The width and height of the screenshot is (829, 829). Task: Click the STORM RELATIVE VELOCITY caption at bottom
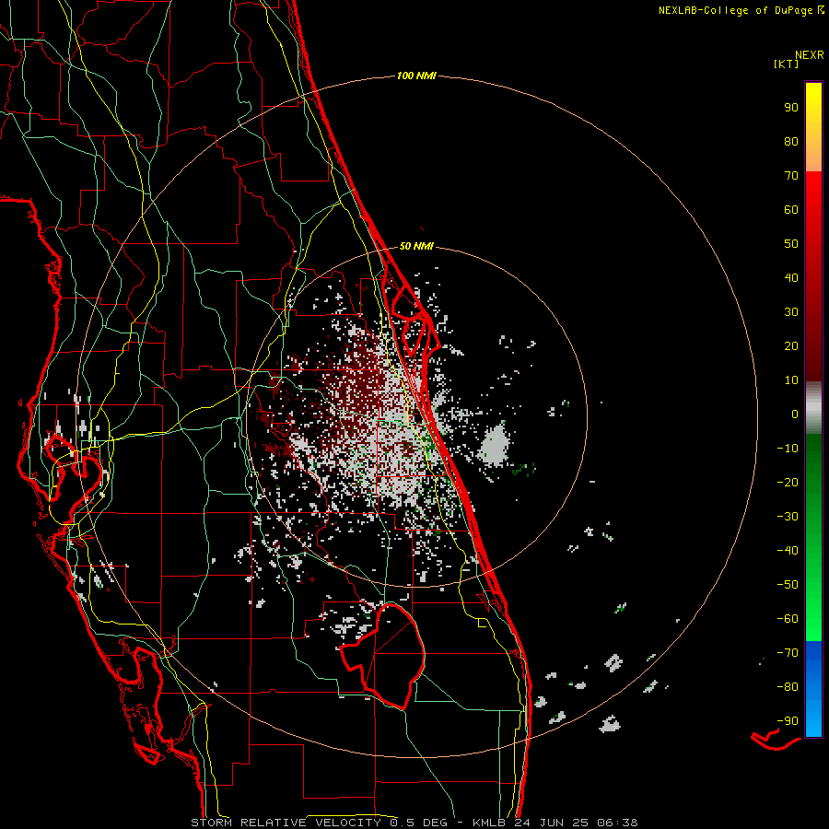pos(414,823)
